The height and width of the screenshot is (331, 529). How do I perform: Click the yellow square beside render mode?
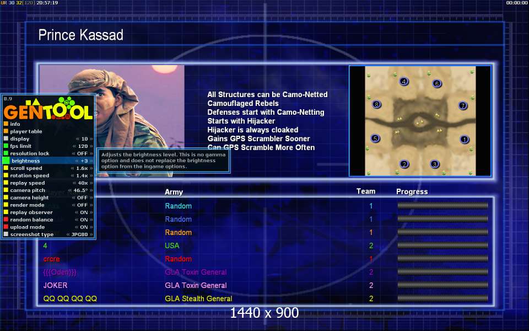6,205
